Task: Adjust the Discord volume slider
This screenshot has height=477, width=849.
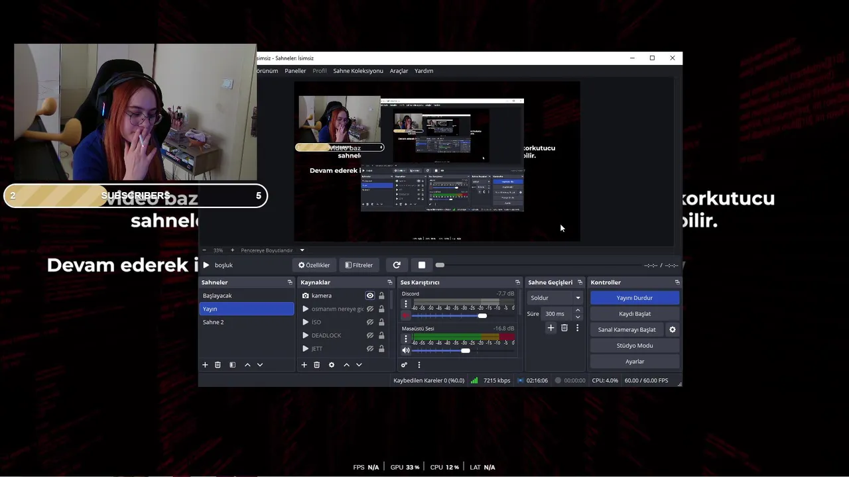Action: [482, 315]
